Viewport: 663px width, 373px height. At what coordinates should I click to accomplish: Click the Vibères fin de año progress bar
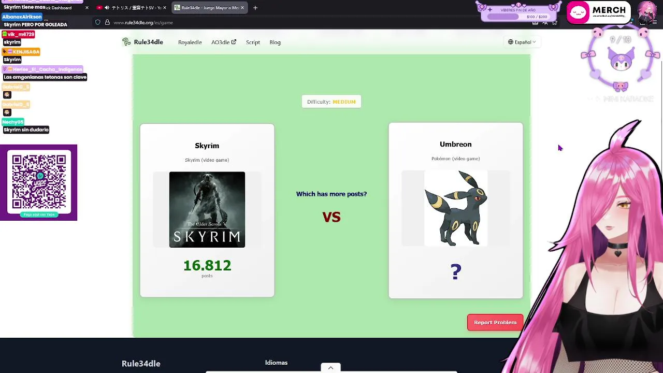pos(518,17)
